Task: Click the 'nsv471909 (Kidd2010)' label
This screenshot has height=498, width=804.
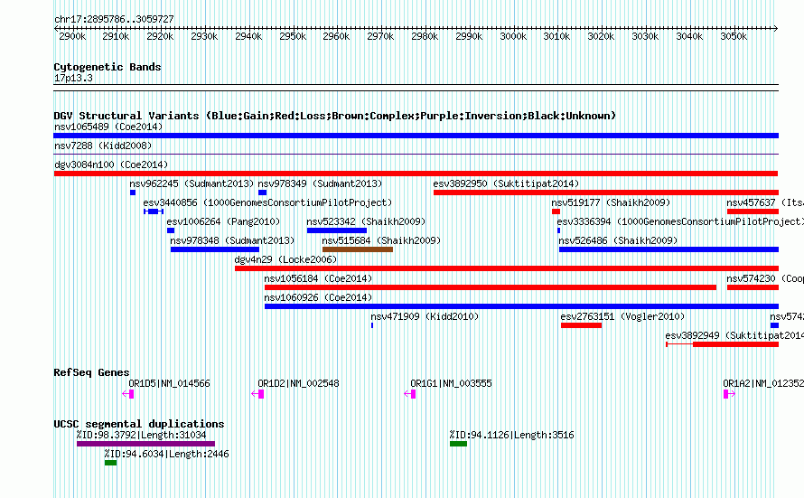Action: click(x=425, y=316)
